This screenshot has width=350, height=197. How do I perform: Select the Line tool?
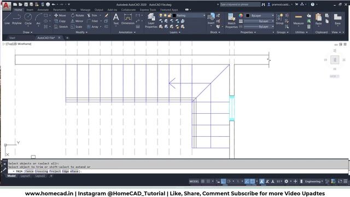7,19
